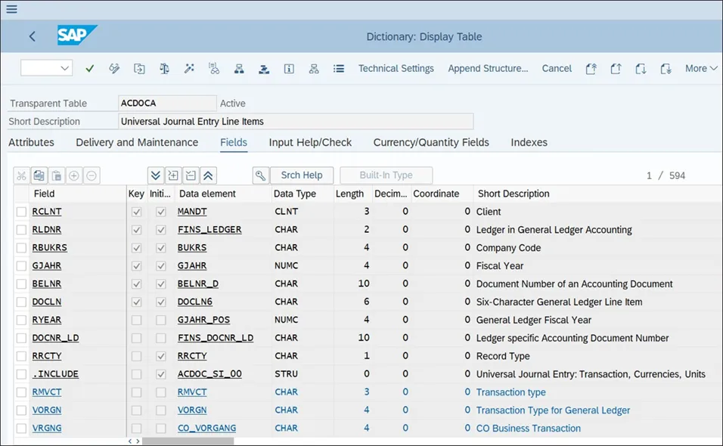Open the Indexes tab
The width and height of the screenshot is (723, 446).
529,142
